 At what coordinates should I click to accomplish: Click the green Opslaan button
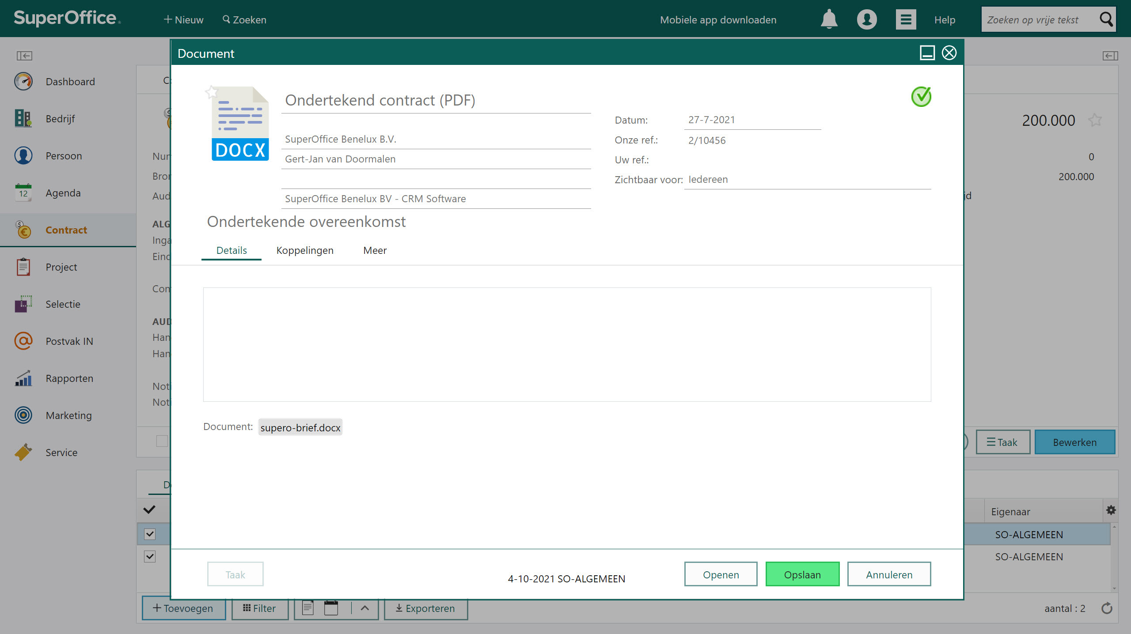pos(802,574)
